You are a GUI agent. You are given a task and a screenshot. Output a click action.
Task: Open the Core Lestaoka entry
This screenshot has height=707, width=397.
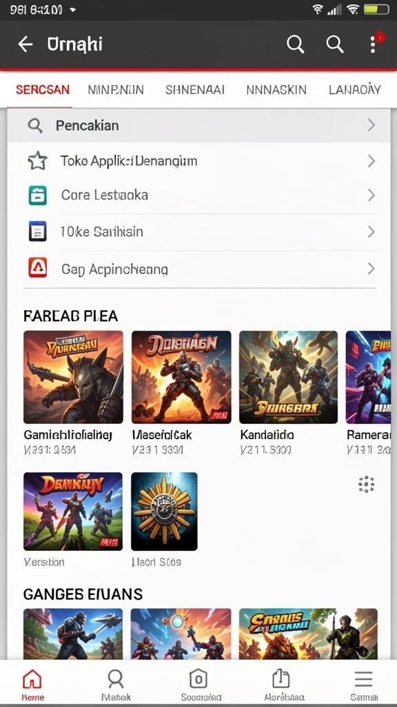tap(200, 195)
